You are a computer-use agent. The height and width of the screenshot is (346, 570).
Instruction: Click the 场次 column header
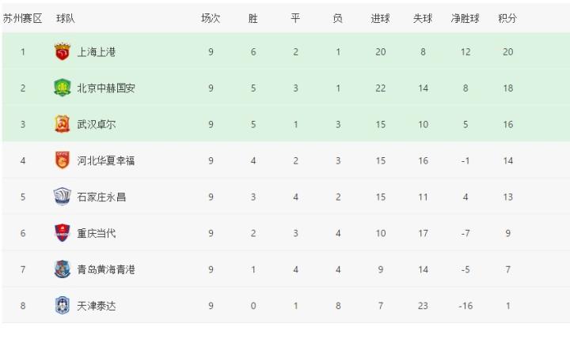pyautogui.click(x=211, y=18)
